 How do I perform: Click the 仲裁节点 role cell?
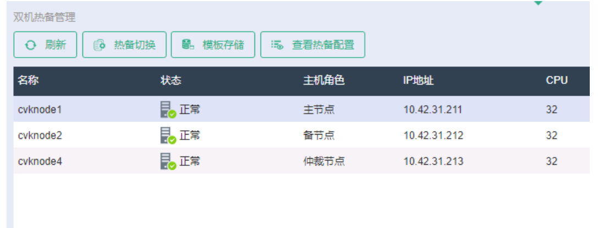tap(324, 162)
